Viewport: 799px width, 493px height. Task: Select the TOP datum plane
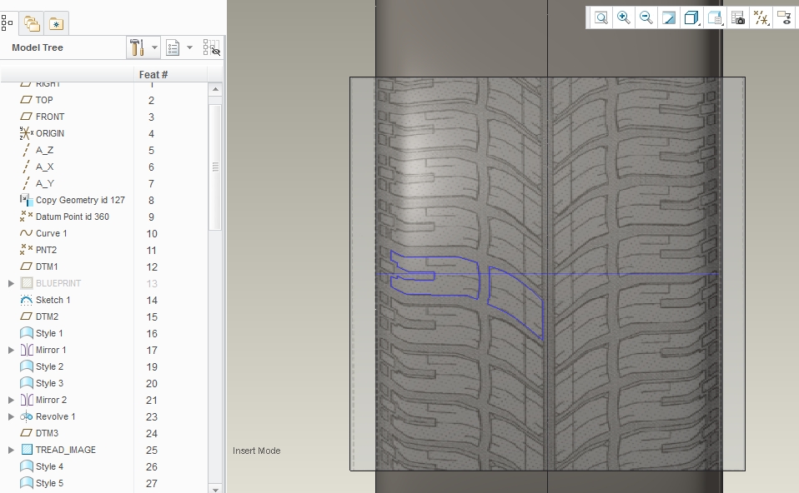click(44, 100)
